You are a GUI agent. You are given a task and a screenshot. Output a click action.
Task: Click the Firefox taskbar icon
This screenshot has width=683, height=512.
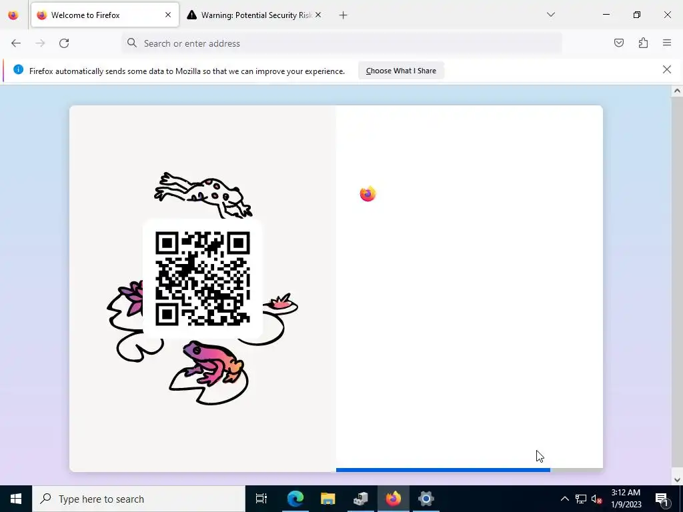tap(393, 499)
